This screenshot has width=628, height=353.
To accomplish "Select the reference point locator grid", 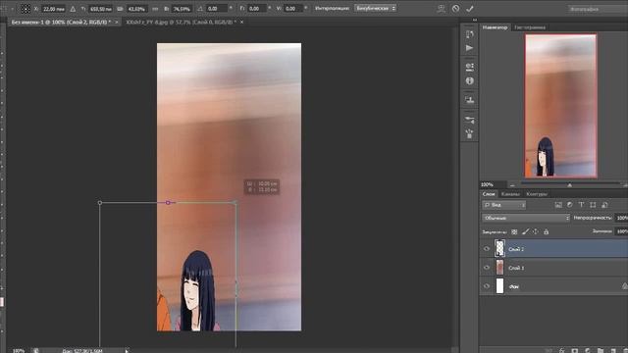I will coord(26,9).
